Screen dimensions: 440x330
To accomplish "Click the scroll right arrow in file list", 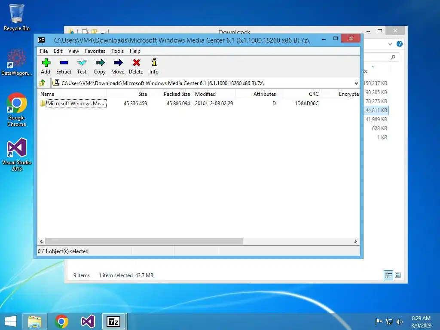I will point(355,241).
